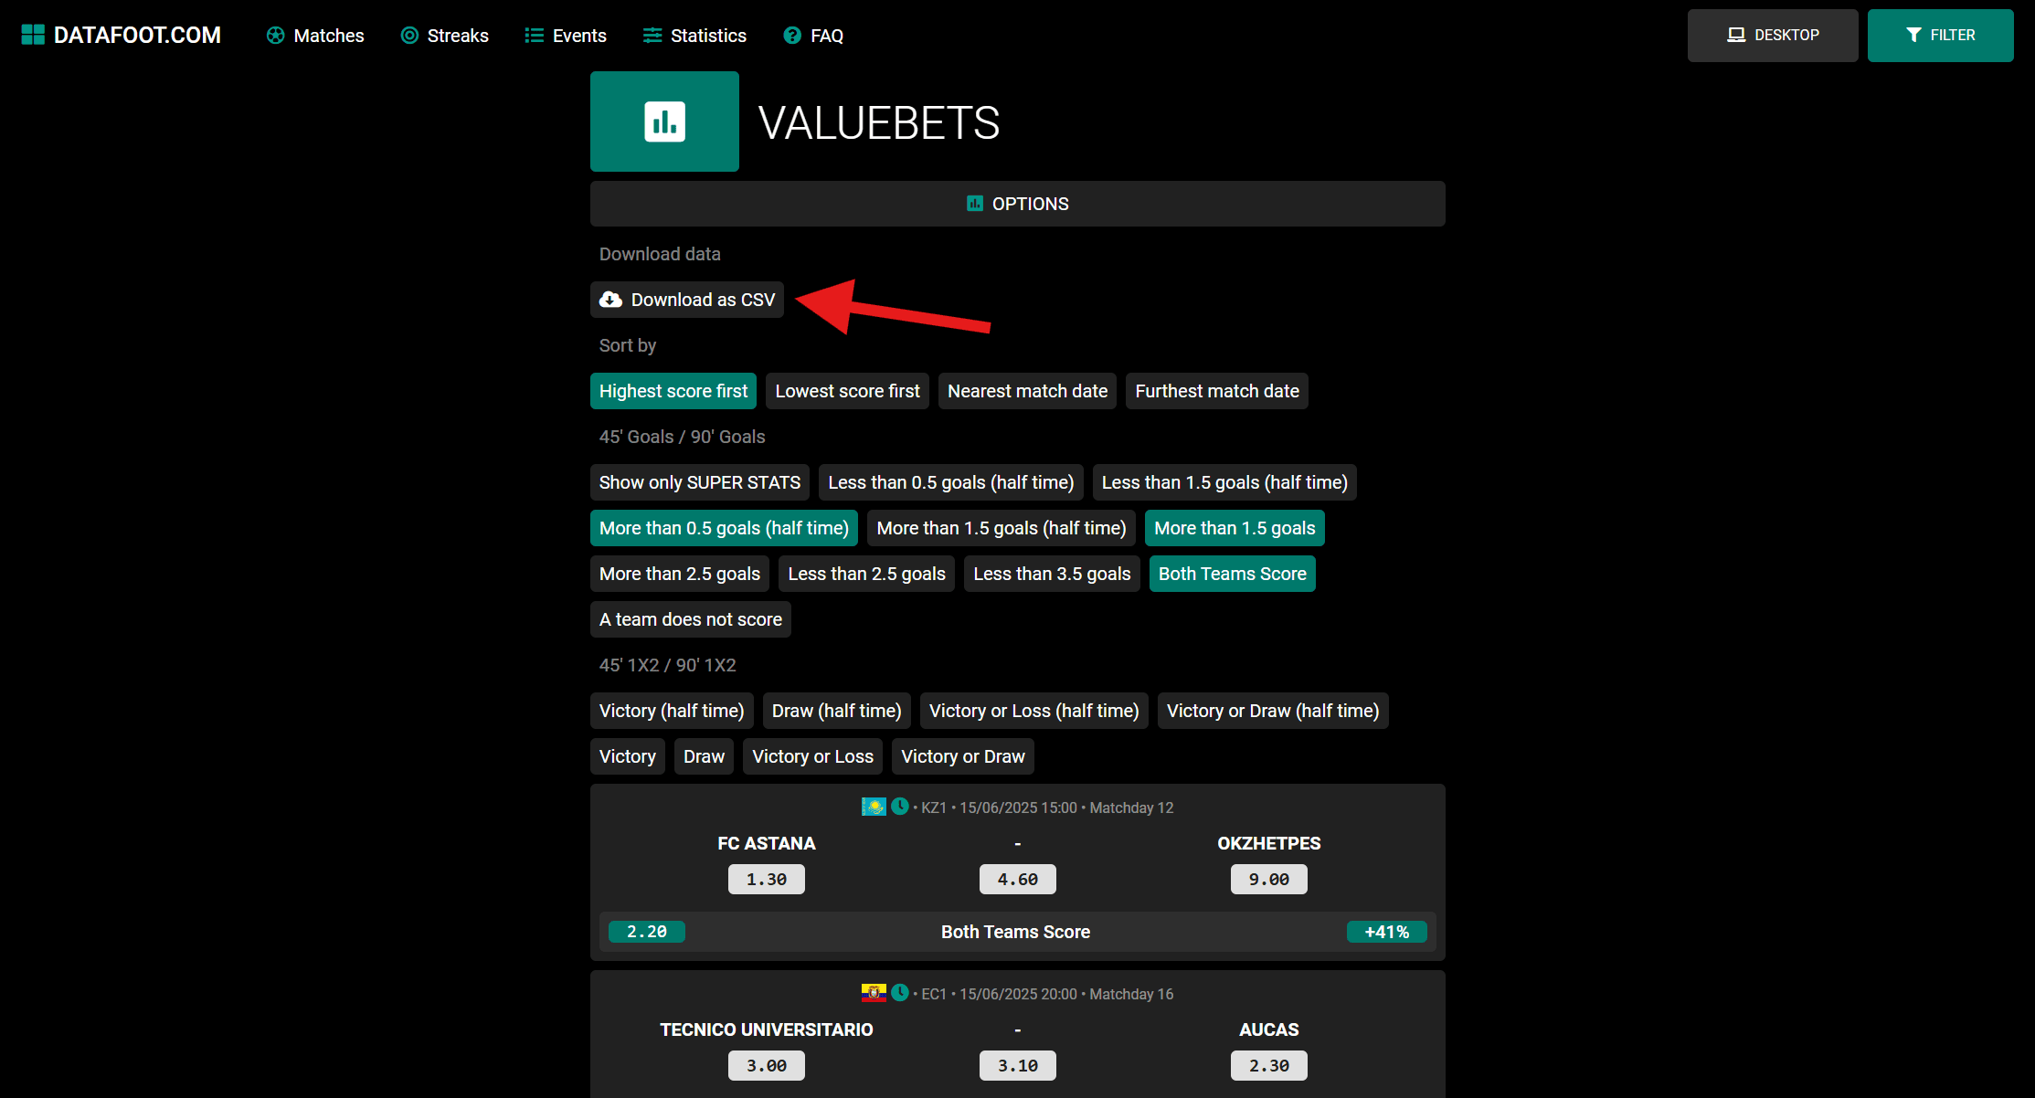Disable More than 0.5 goals (half time)
Screen dimensions: 2035x1098
725,528
